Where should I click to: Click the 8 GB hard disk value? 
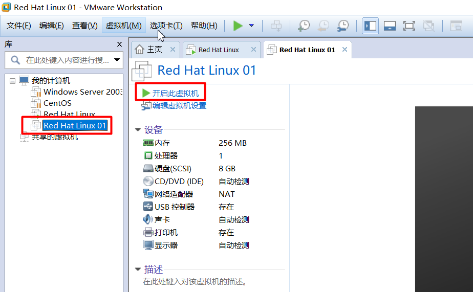(227, 168)
